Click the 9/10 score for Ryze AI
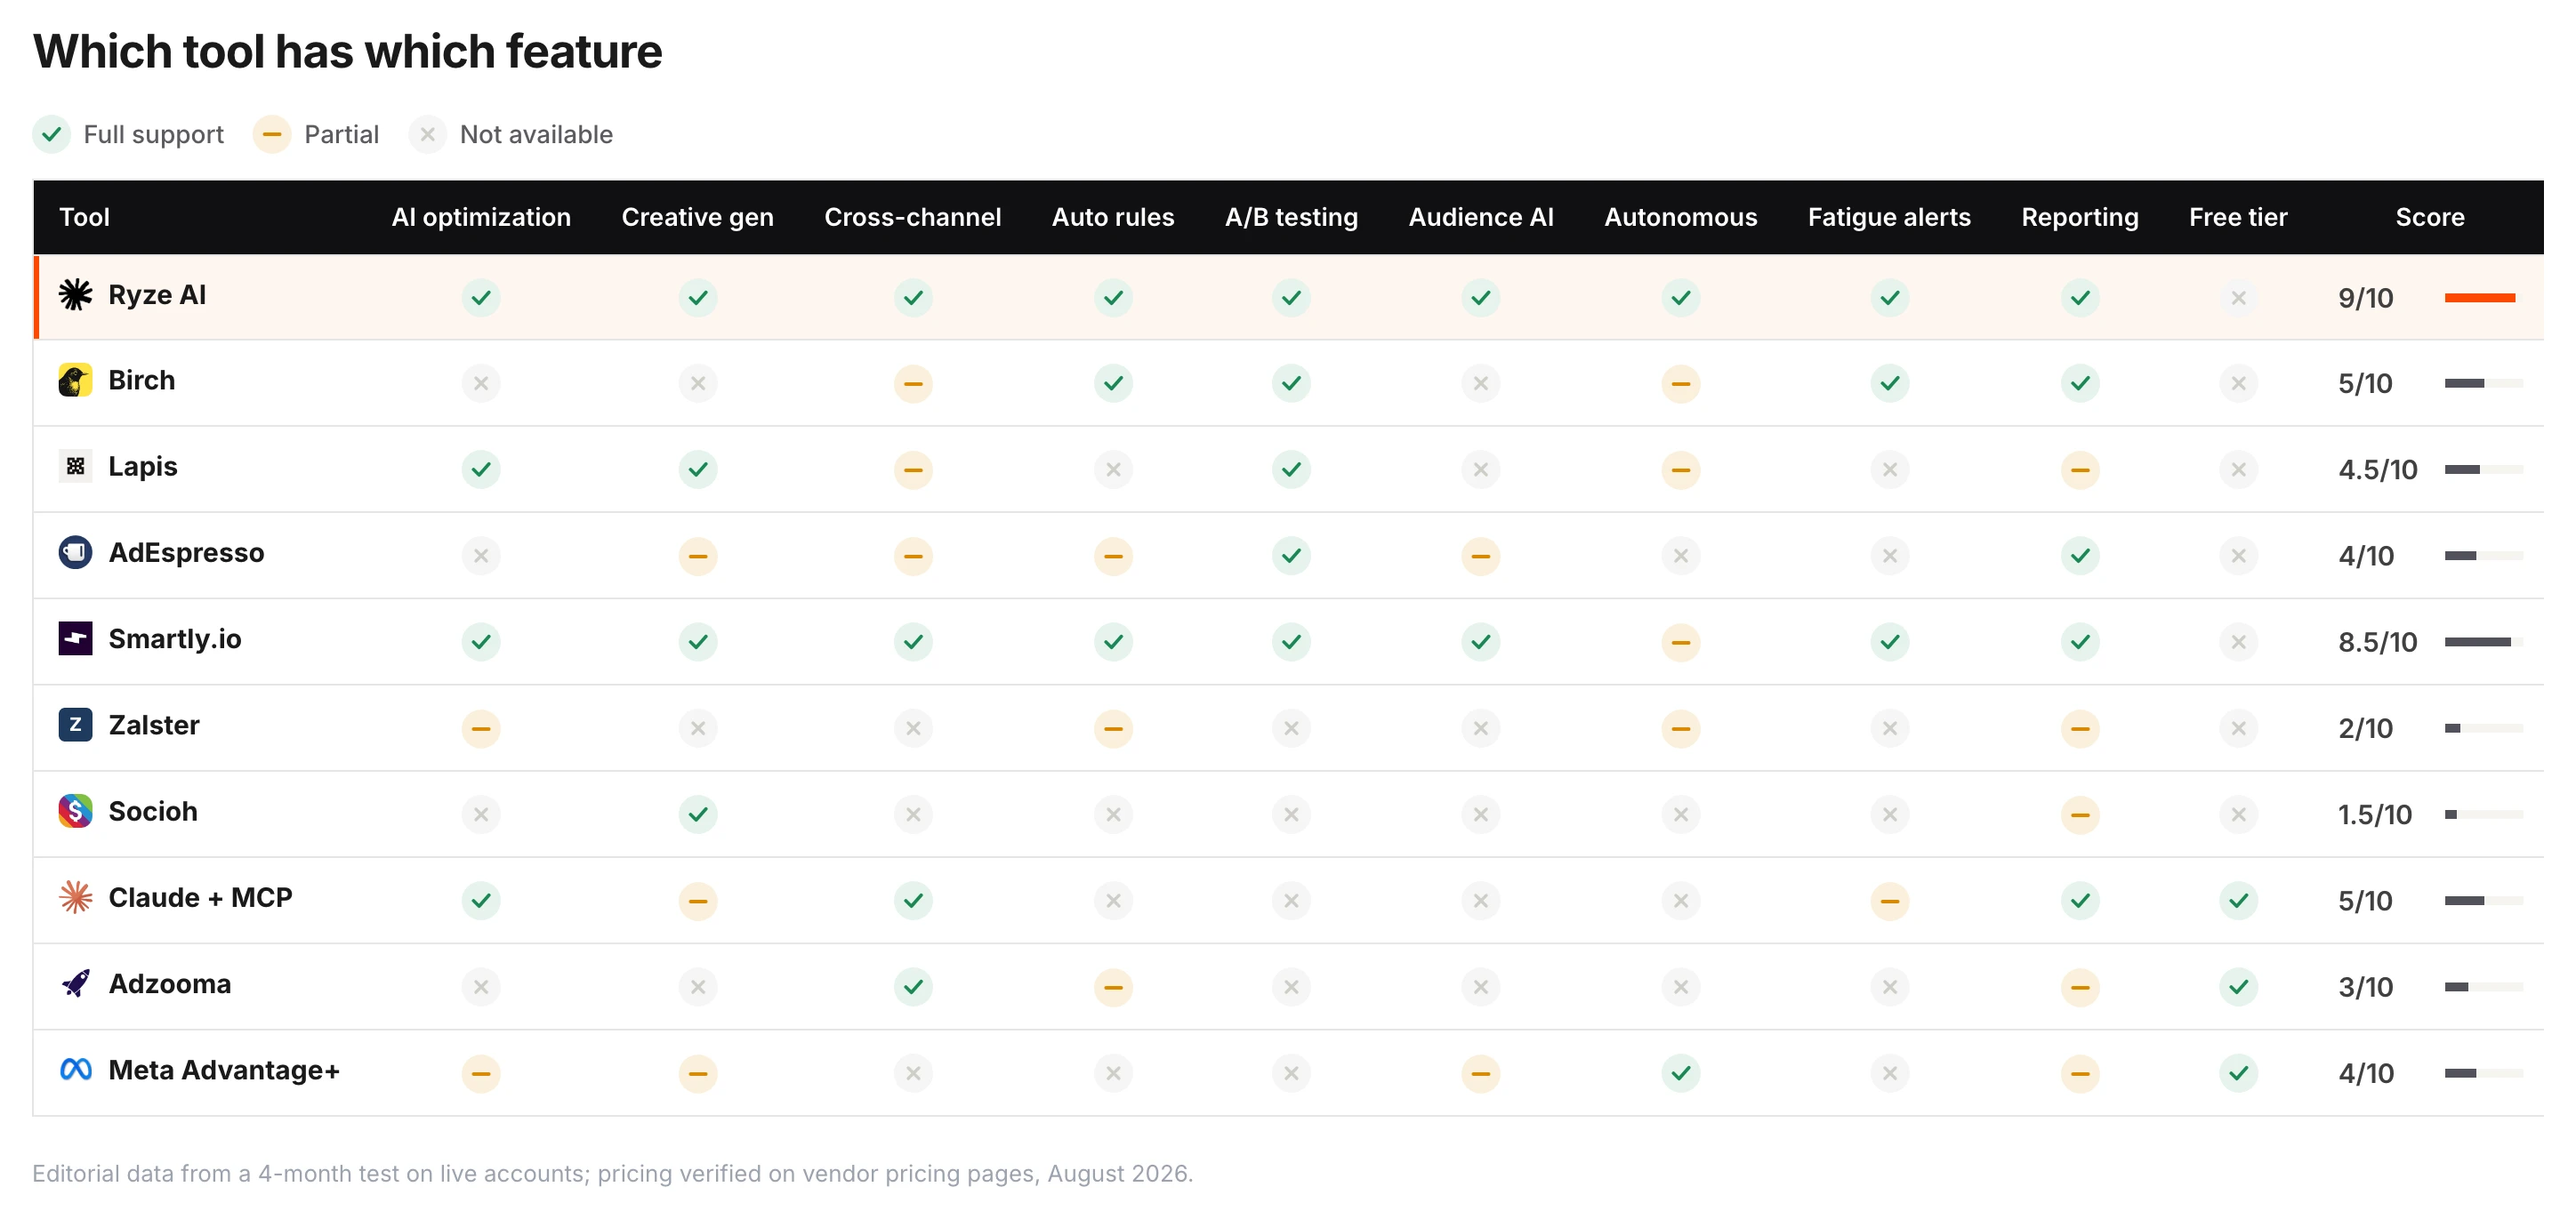Image resolution: width=2576 pixels, height=1219 pixels. [x=2365, y=298]
